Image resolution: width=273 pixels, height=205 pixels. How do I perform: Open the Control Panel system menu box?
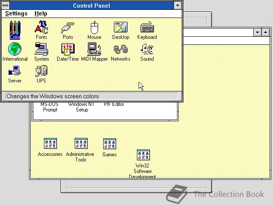click(x=6, y=6)
